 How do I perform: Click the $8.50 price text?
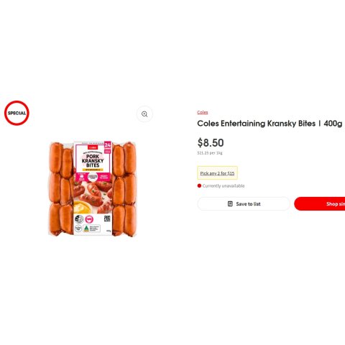point(211,143)
